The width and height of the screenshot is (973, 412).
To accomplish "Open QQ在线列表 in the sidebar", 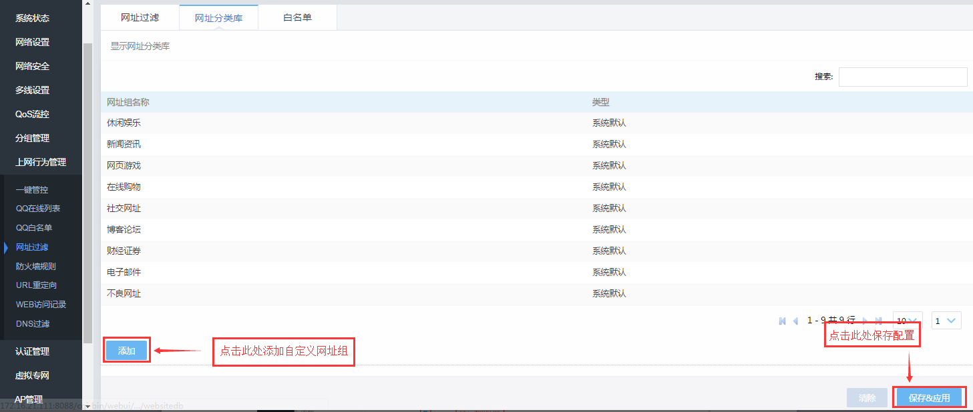I will click(x=38, y=209).
